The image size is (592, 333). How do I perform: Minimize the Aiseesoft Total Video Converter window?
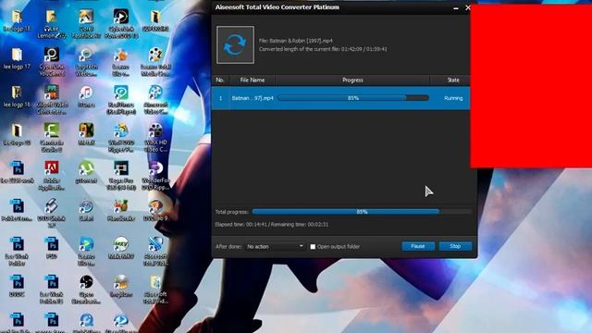[x=456, y=7]
